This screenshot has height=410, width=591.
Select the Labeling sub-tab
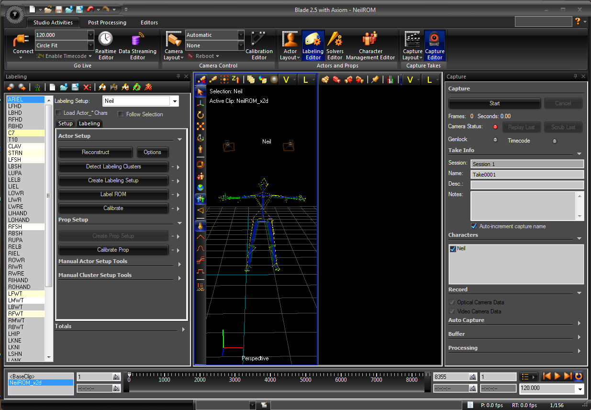coord(89,123)
